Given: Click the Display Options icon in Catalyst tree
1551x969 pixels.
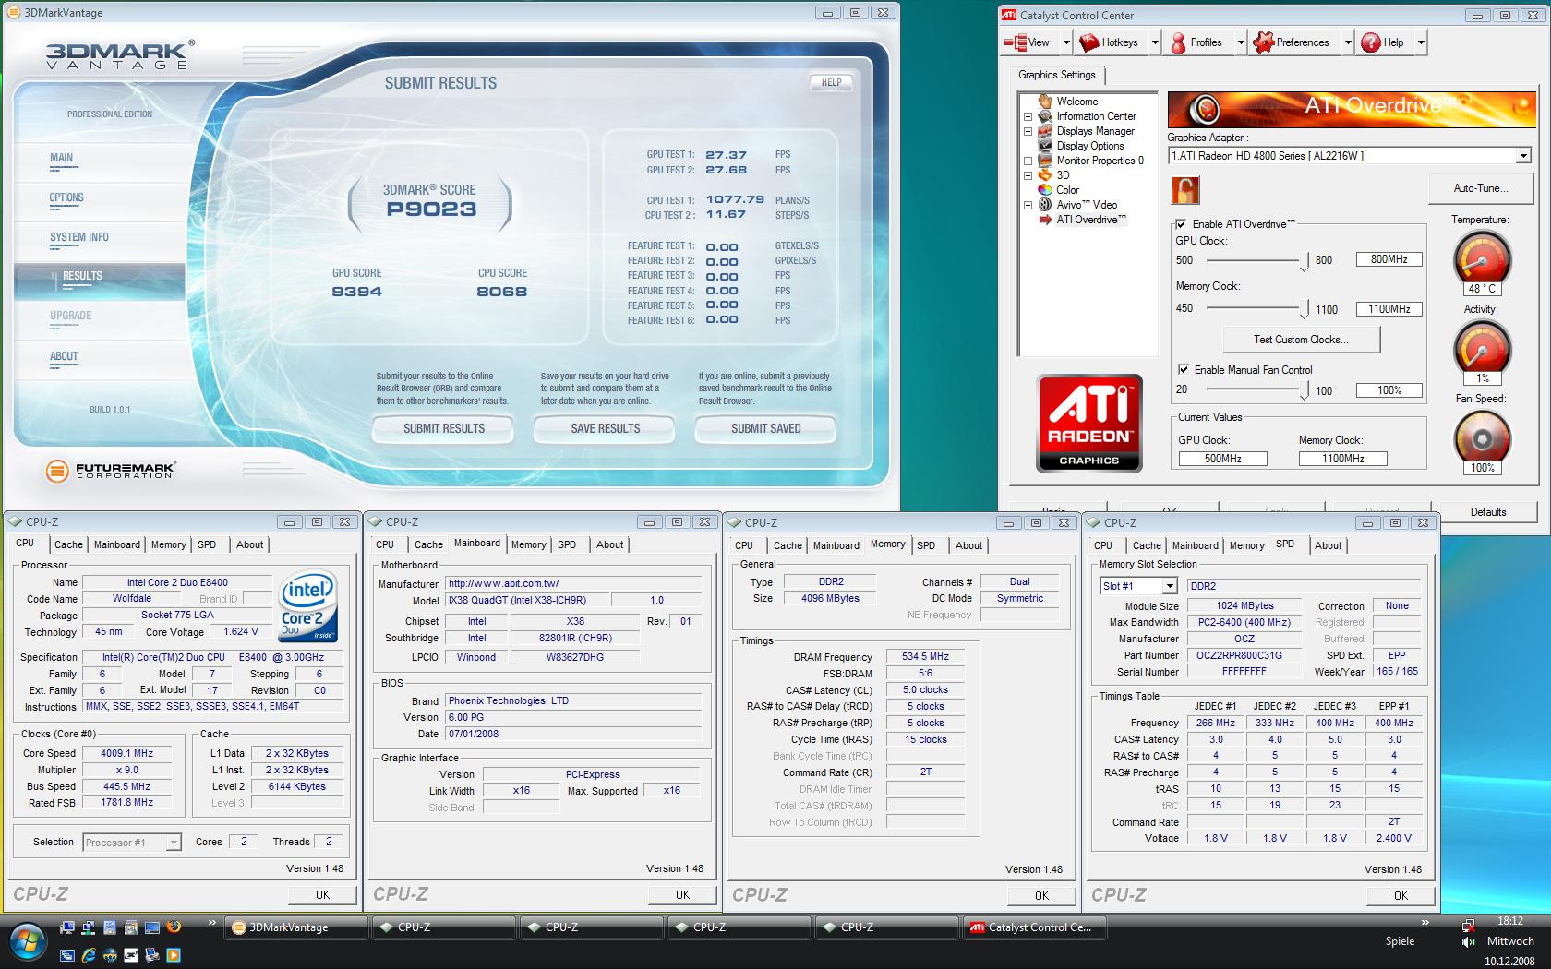Looking at the screenshot, I should [x=1045, y=146].
